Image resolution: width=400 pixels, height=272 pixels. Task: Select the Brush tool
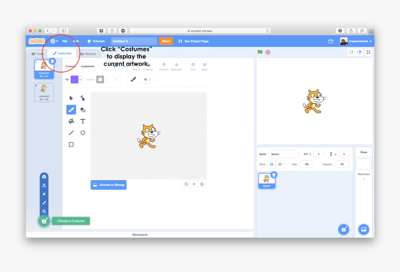(71, 109)
